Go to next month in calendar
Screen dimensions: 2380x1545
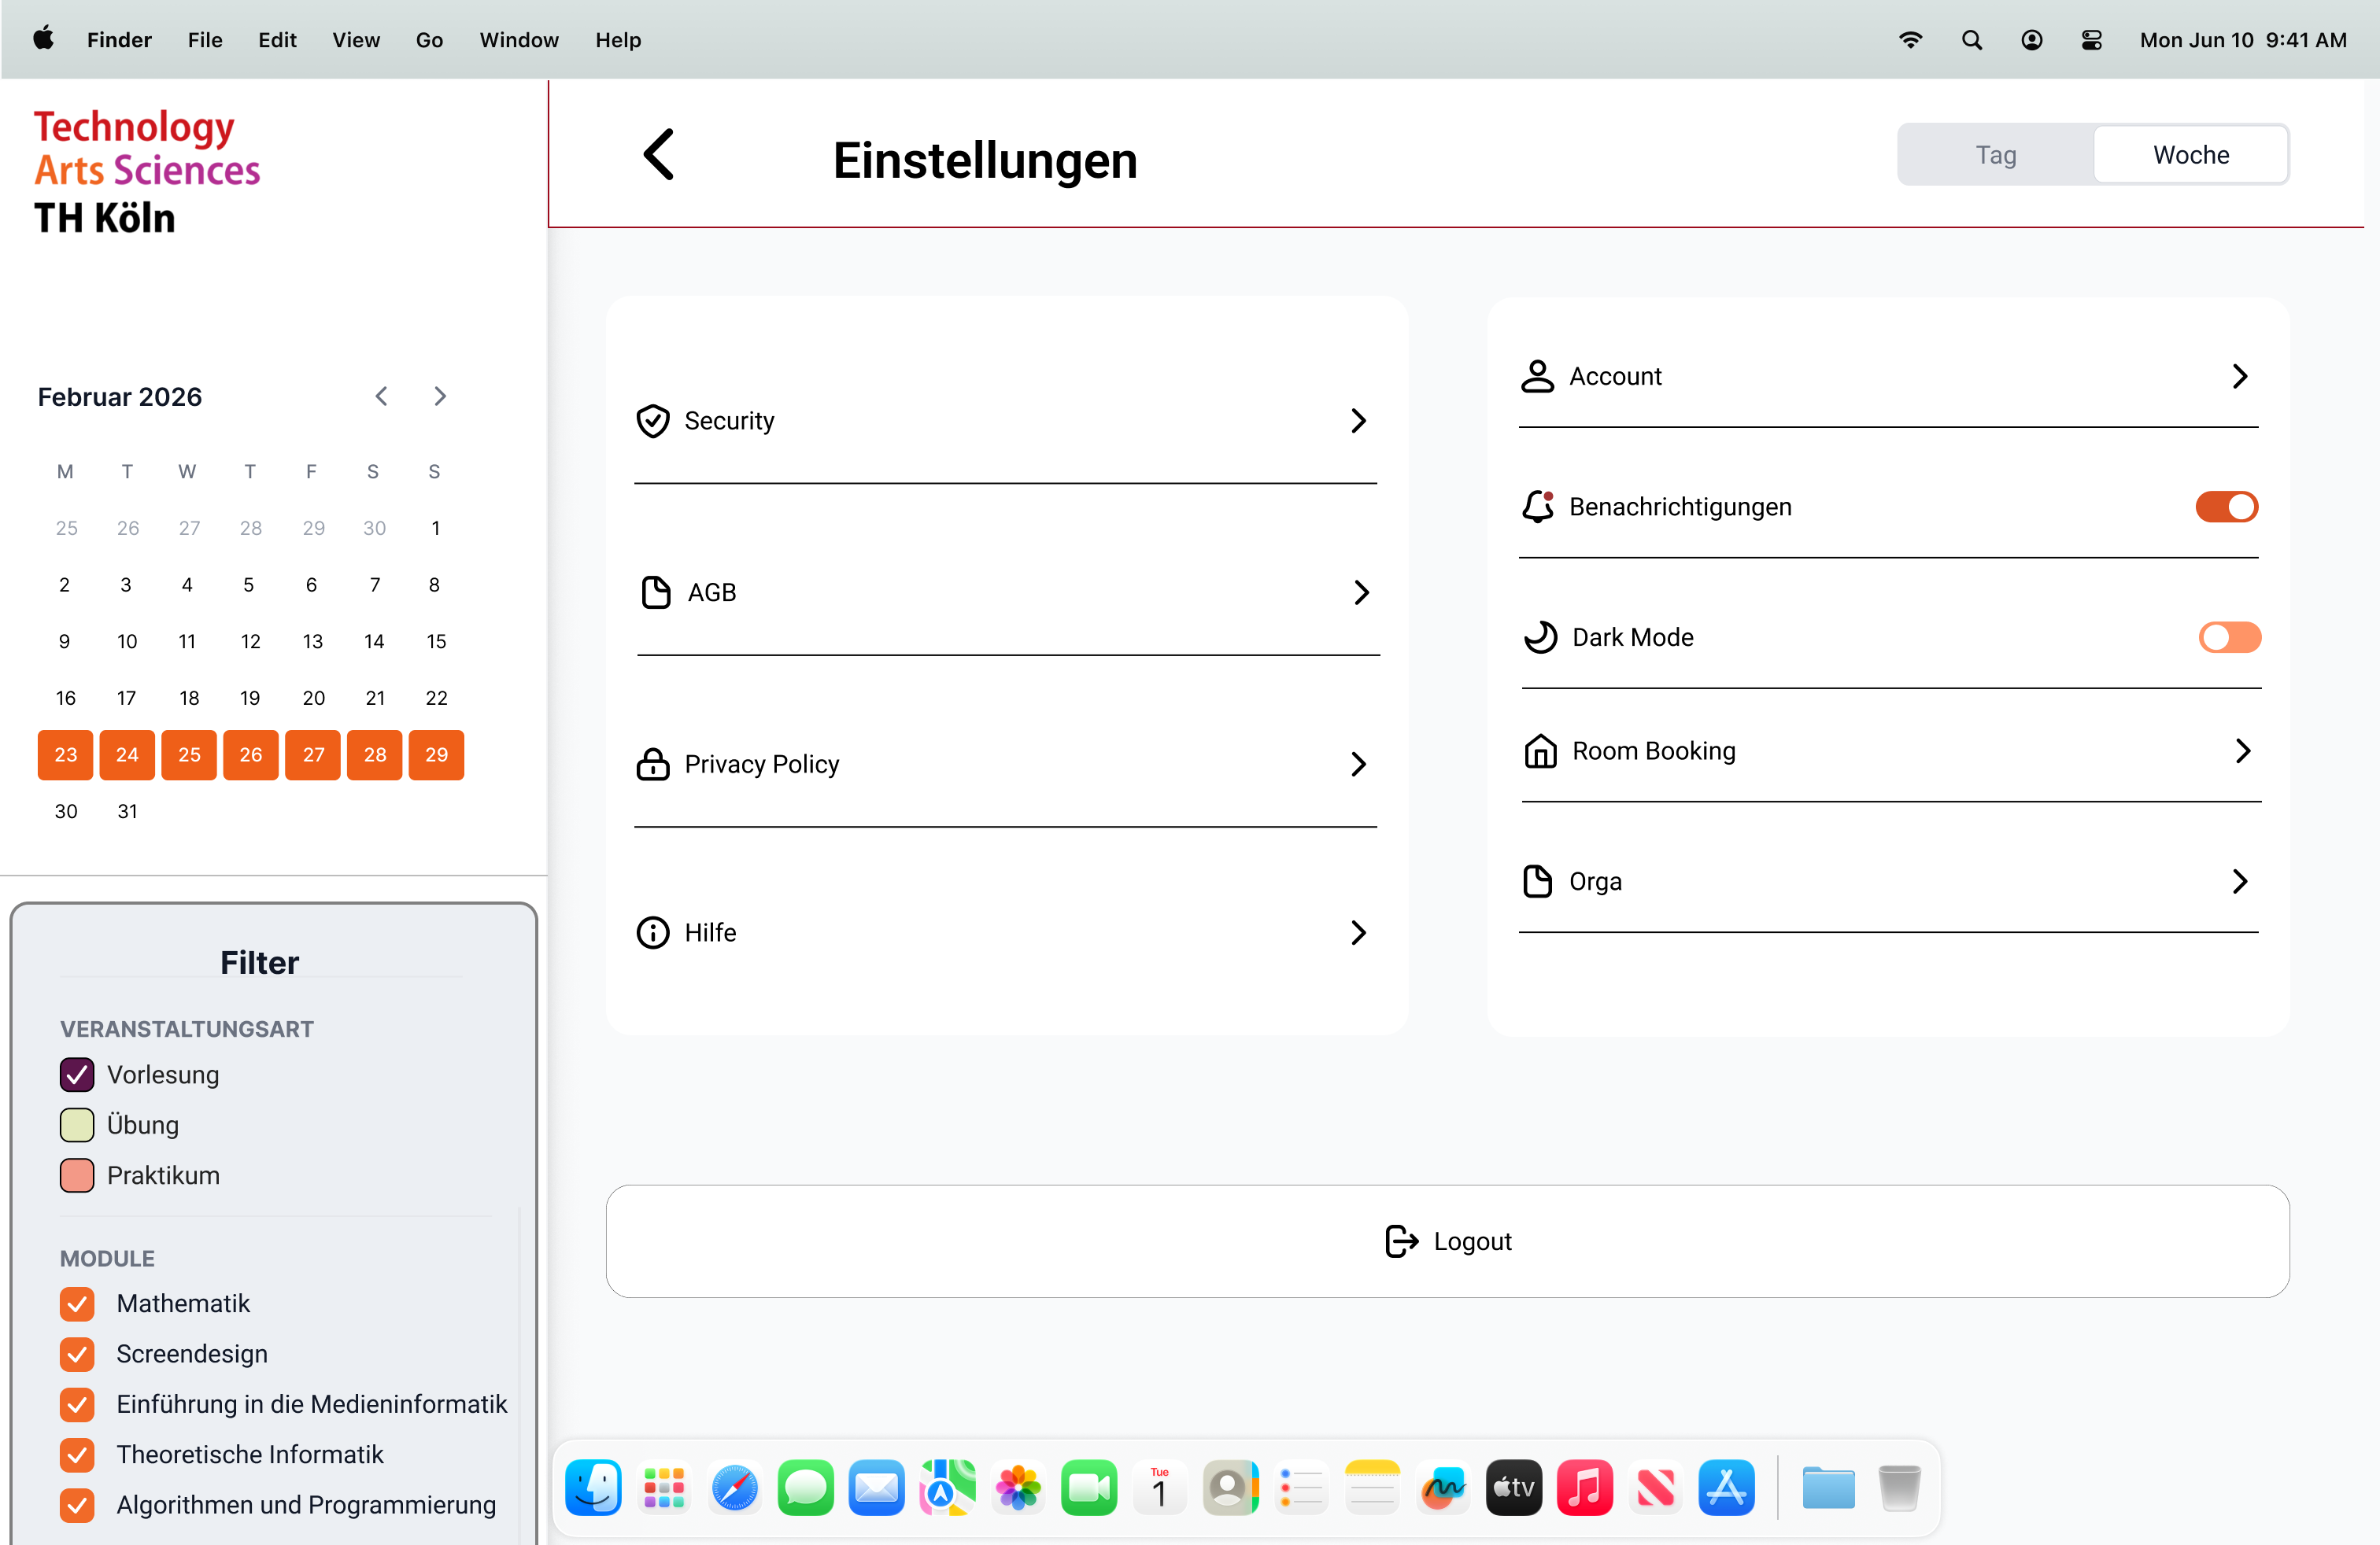(440, 396)
